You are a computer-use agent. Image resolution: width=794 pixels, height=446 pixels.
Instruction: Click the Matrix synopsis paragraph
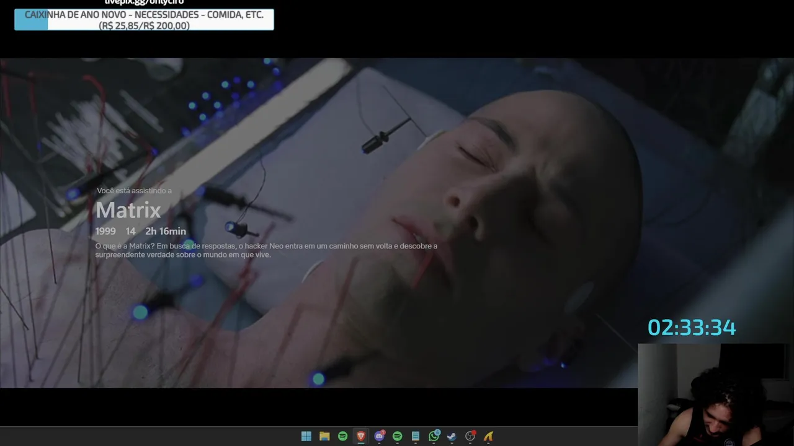tap(266, 250)
